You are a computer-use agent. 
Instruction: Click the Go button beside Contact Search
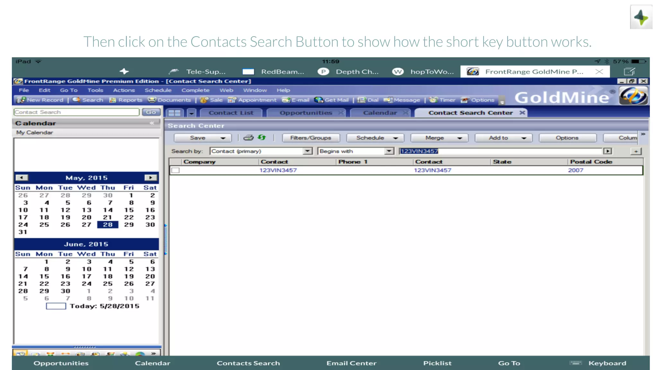(151, 112)
